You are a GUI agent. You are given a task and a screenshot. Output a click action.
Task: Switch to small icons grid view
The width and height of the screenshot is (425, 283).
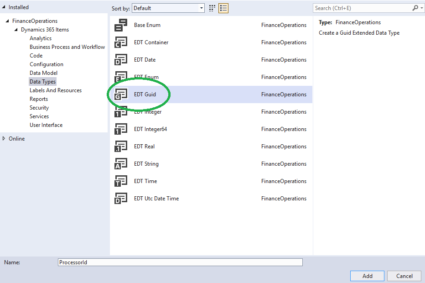point(212,8)
